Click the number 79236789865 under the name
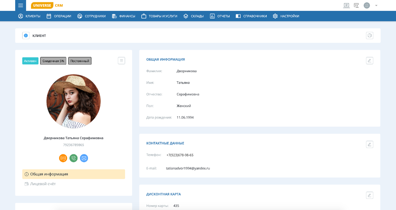This screenshot has height=210, width=396. pyautogui.click(x=74, y=145)
